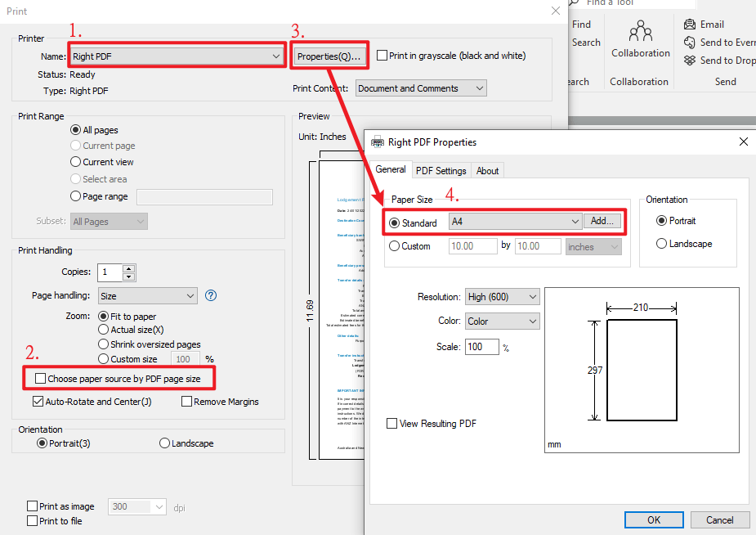The image size is (756, 535).
Task: Open the printer Name dropdown showing Right PDF
Action: pos(177,56)
